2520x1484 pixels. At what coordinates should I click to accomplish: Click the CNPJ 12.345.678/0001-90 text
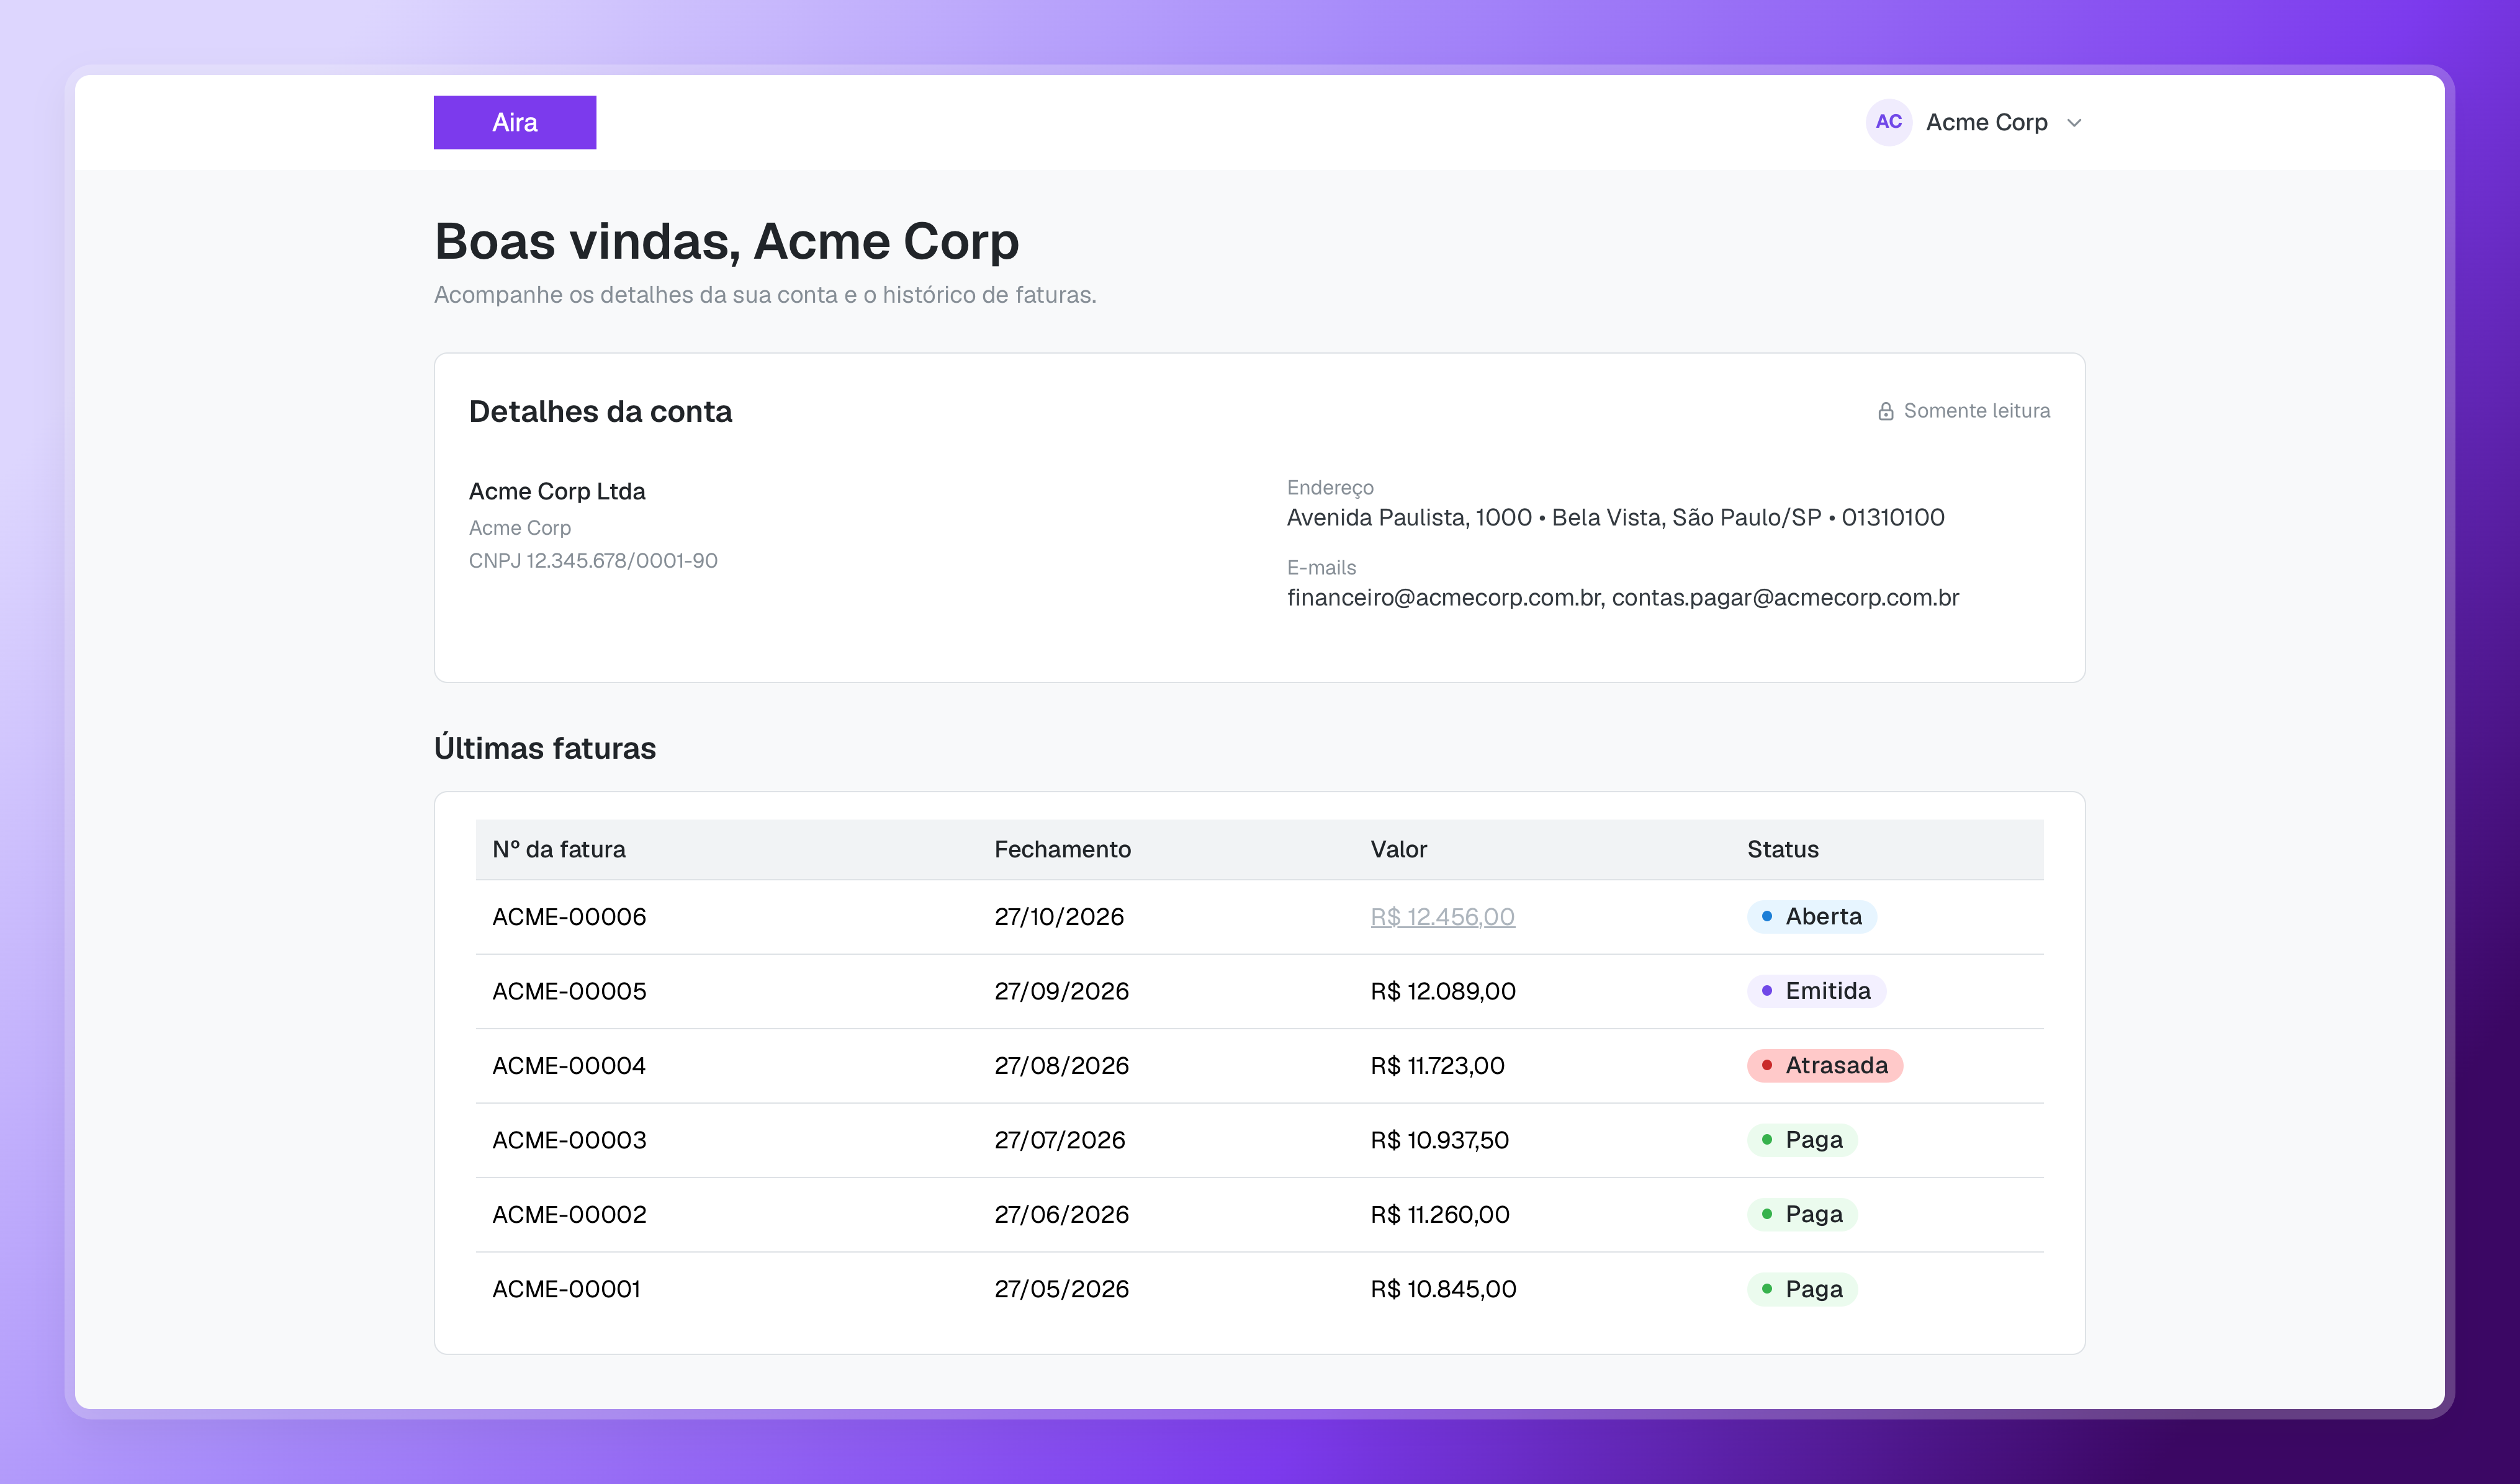(593, 560)
